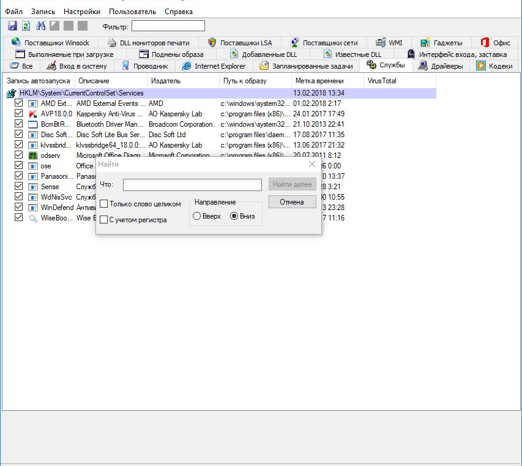This screenshot has width=522, height=466.
Task: Switch to the Драйверы tab
Action: [x=441, y=66]
